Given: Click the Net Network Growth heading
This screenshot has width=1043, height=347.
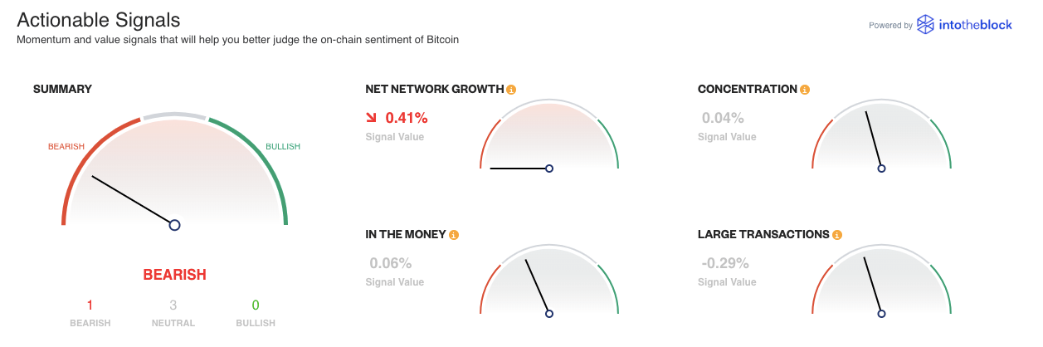Looking at the screenshot, I should point(434,90).
